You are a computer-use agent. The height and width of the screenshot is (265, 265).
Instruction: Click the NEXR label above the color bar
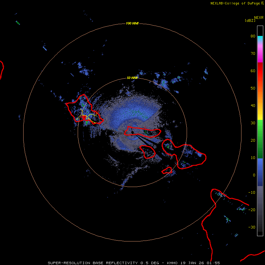click(x=259, y=18)
